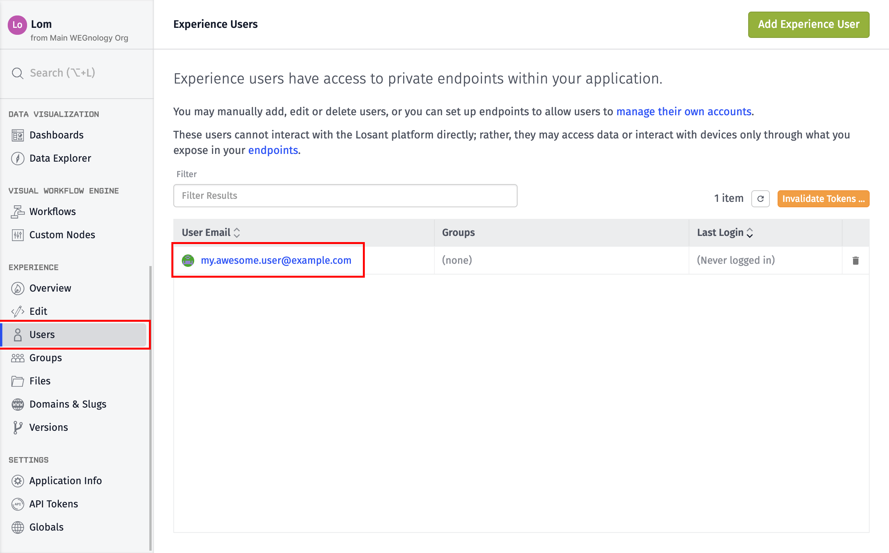Click the Groups people icon
Image resolution: width=889 pixels, height=553 pixels.
click(x=17, y=358)
